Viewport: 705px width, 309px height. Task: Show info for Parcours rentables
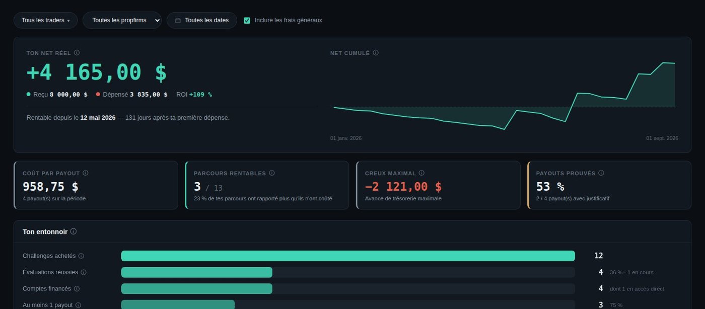272,173
